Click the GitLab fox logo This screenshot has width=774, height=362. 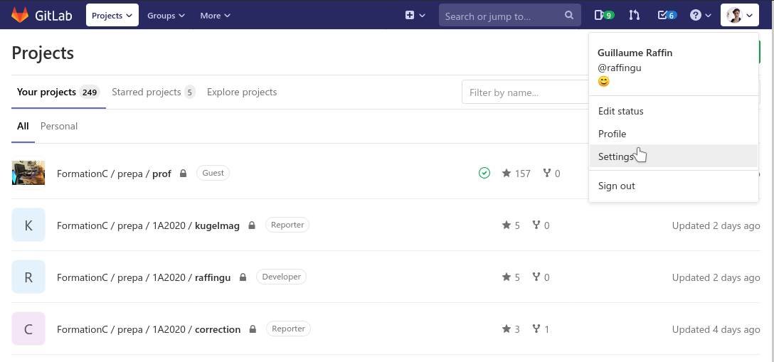[x=20, y=15]
